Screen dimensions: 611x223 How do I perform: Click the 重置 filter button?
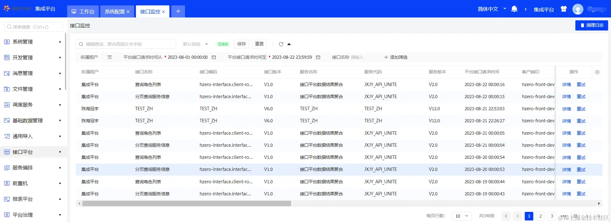tap(259, 44)
